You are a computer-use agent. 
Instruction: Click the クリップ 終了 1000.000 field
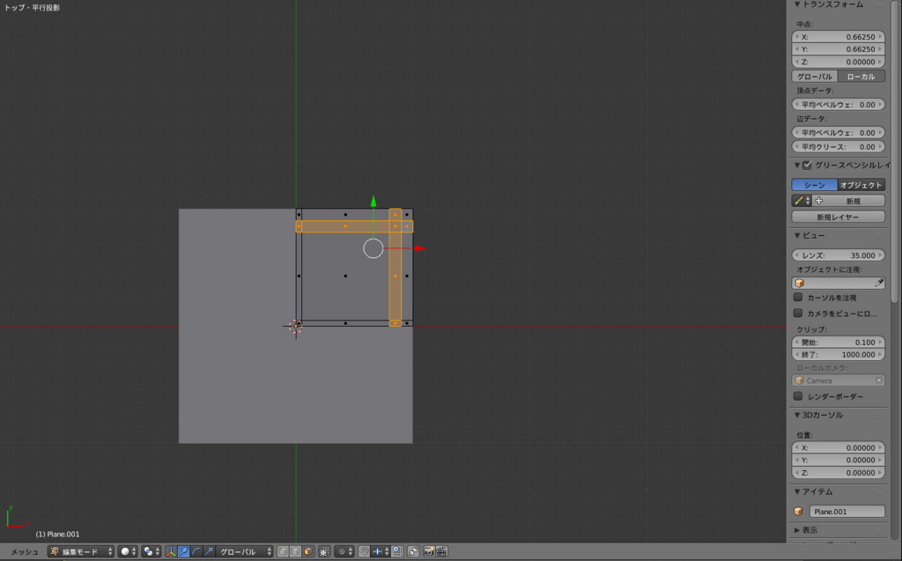pos(839,355)
